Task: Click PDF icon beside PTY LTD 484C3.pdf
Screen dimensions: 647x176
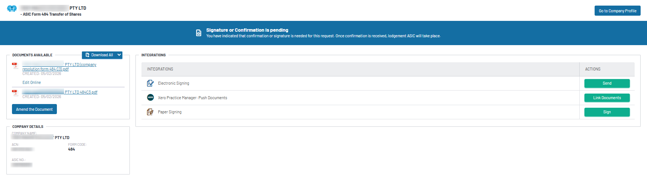Action: [x=15, y=92]
